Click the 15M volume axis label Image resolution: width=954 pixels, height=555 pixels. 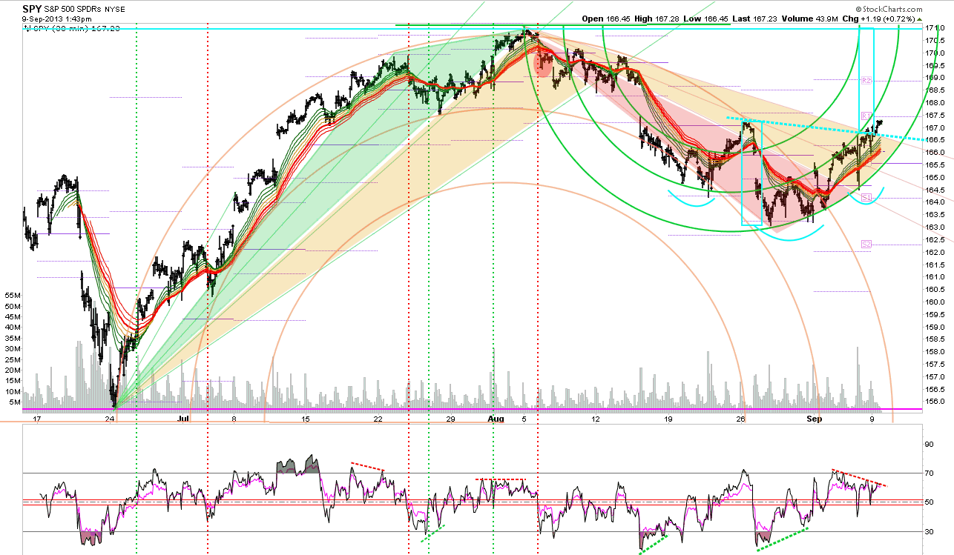11,381
